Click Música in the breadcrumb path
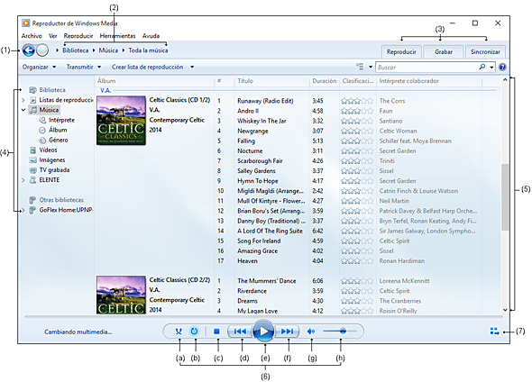The image size is (532, 382). (x=108, y=50)
